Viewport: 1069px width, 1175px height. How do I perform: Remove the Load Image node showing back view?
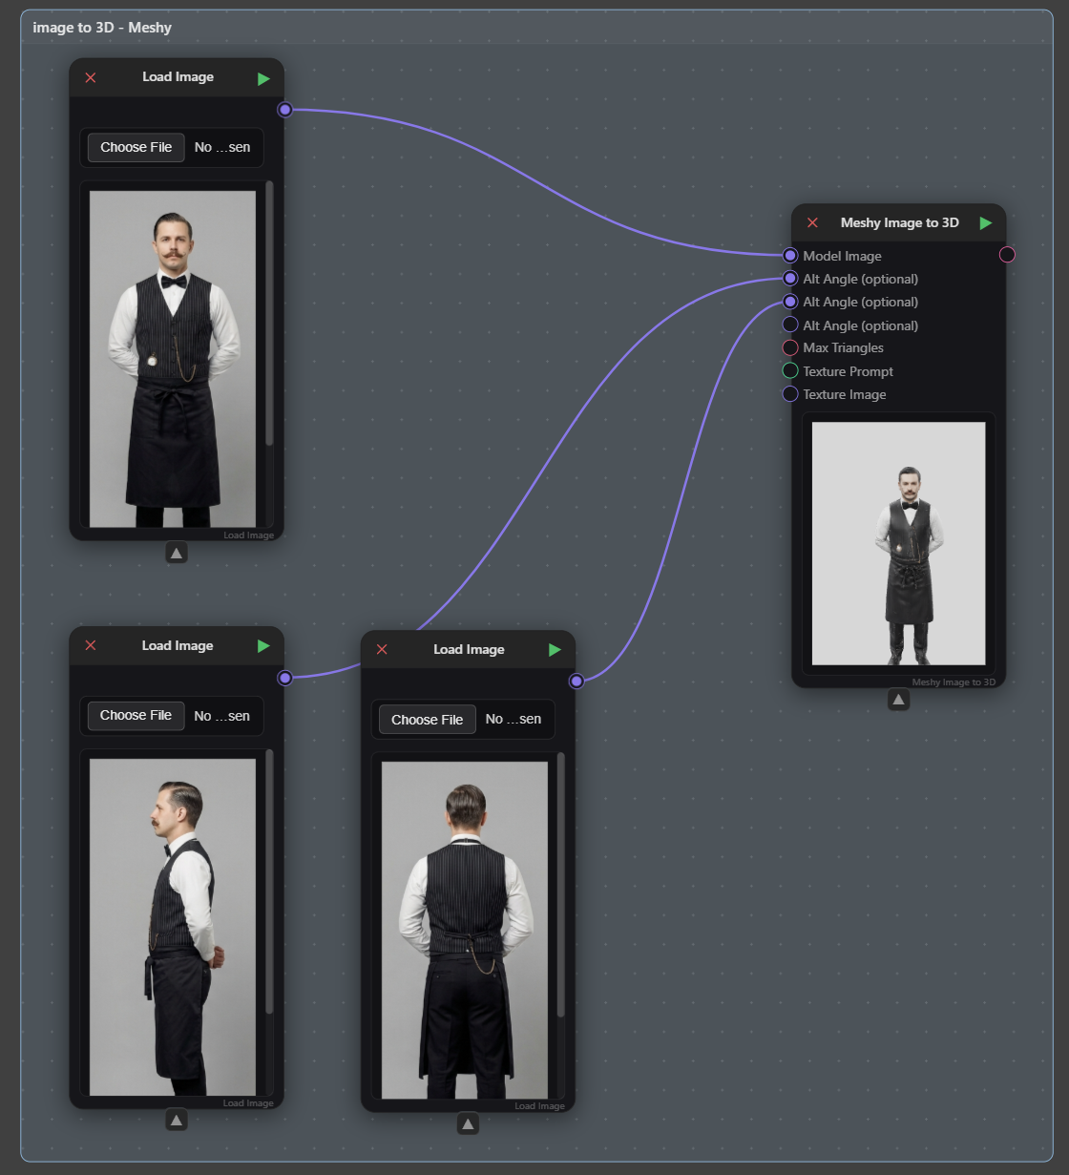click(382, 650)
